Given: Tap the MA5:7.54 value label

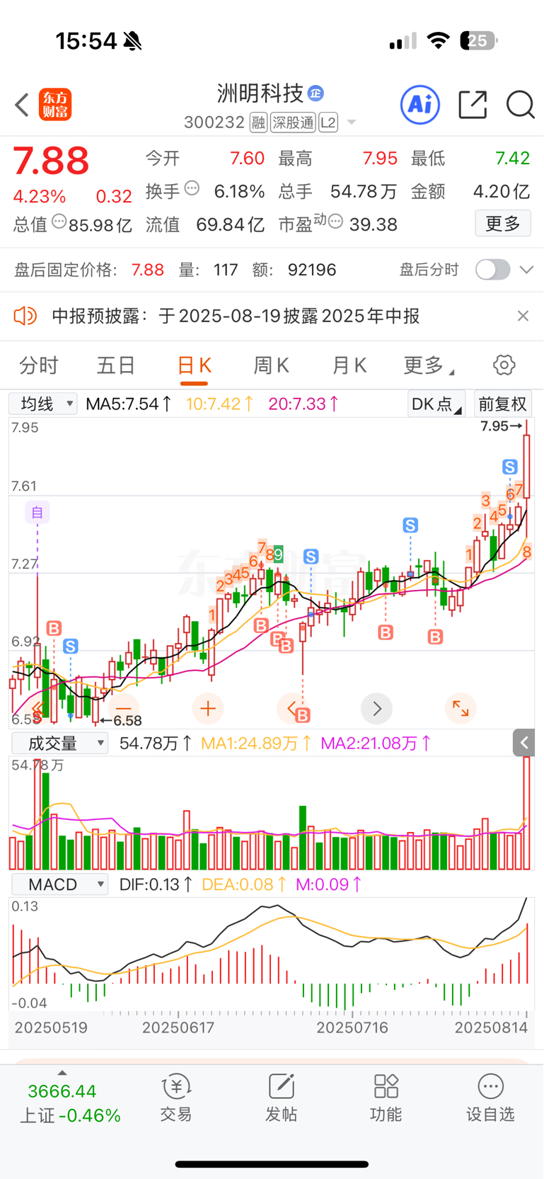Looking at the screenshot, I should click(x=128, y=404).
